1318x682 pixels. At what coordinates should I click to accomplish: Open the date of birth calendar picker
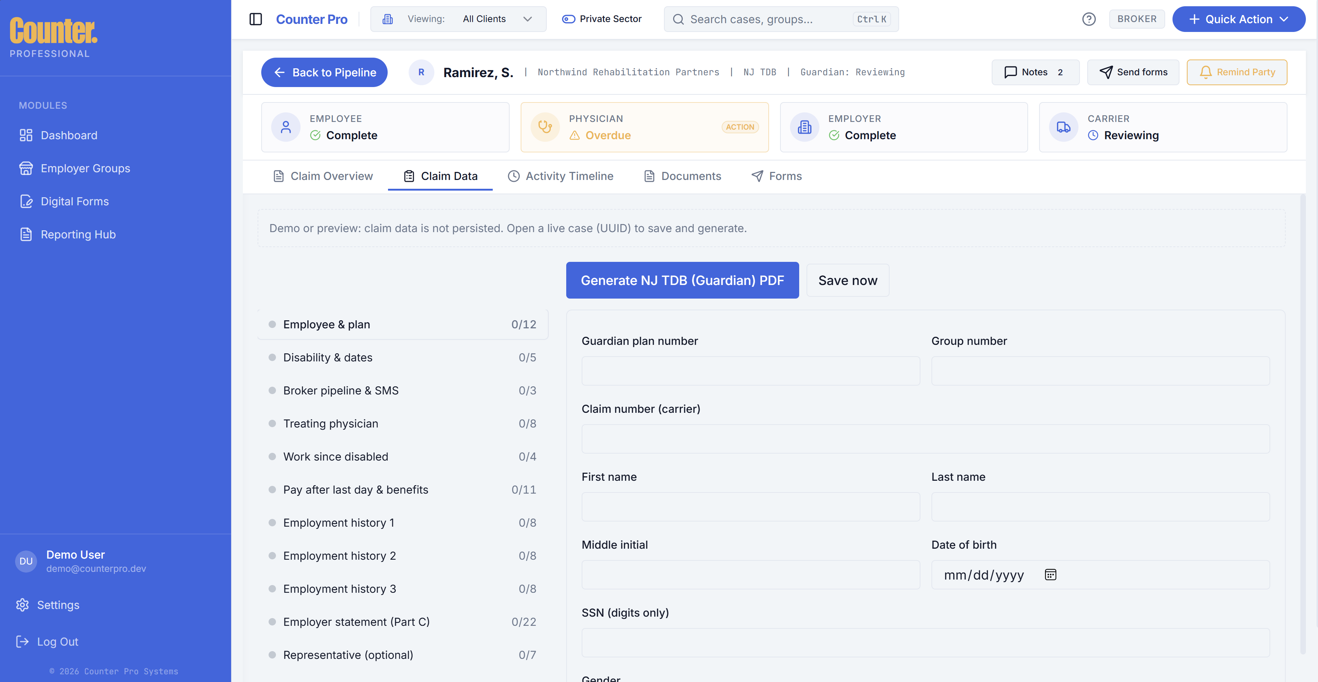click(1051, 575)
